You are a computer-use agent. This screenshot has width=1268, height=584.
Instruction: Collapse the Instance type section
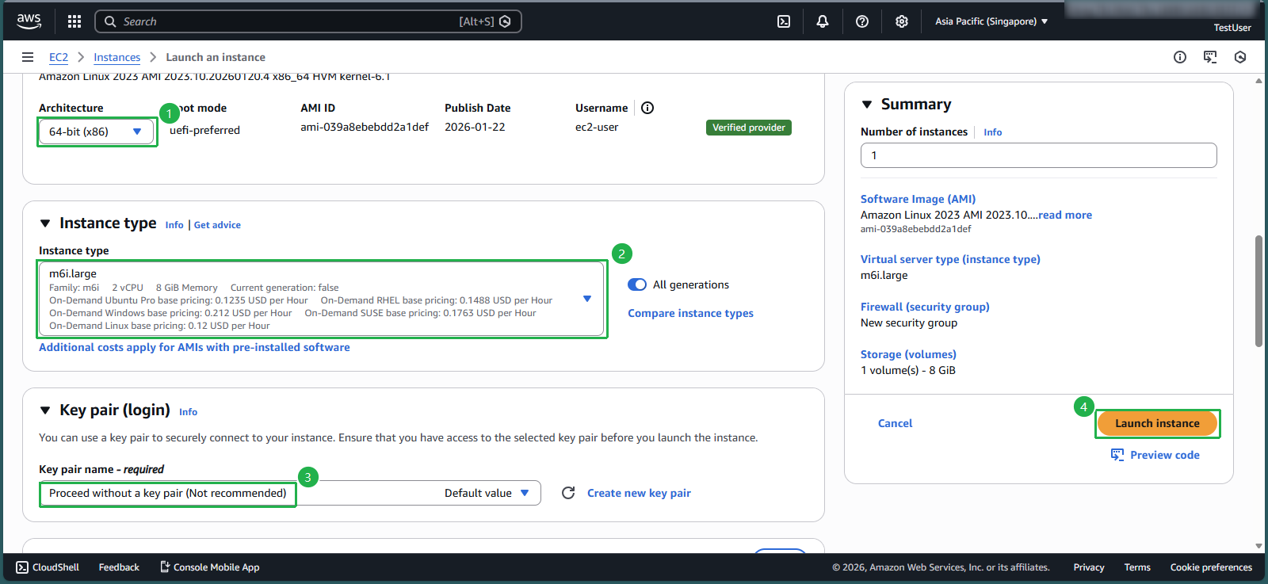tap(45, 223)
